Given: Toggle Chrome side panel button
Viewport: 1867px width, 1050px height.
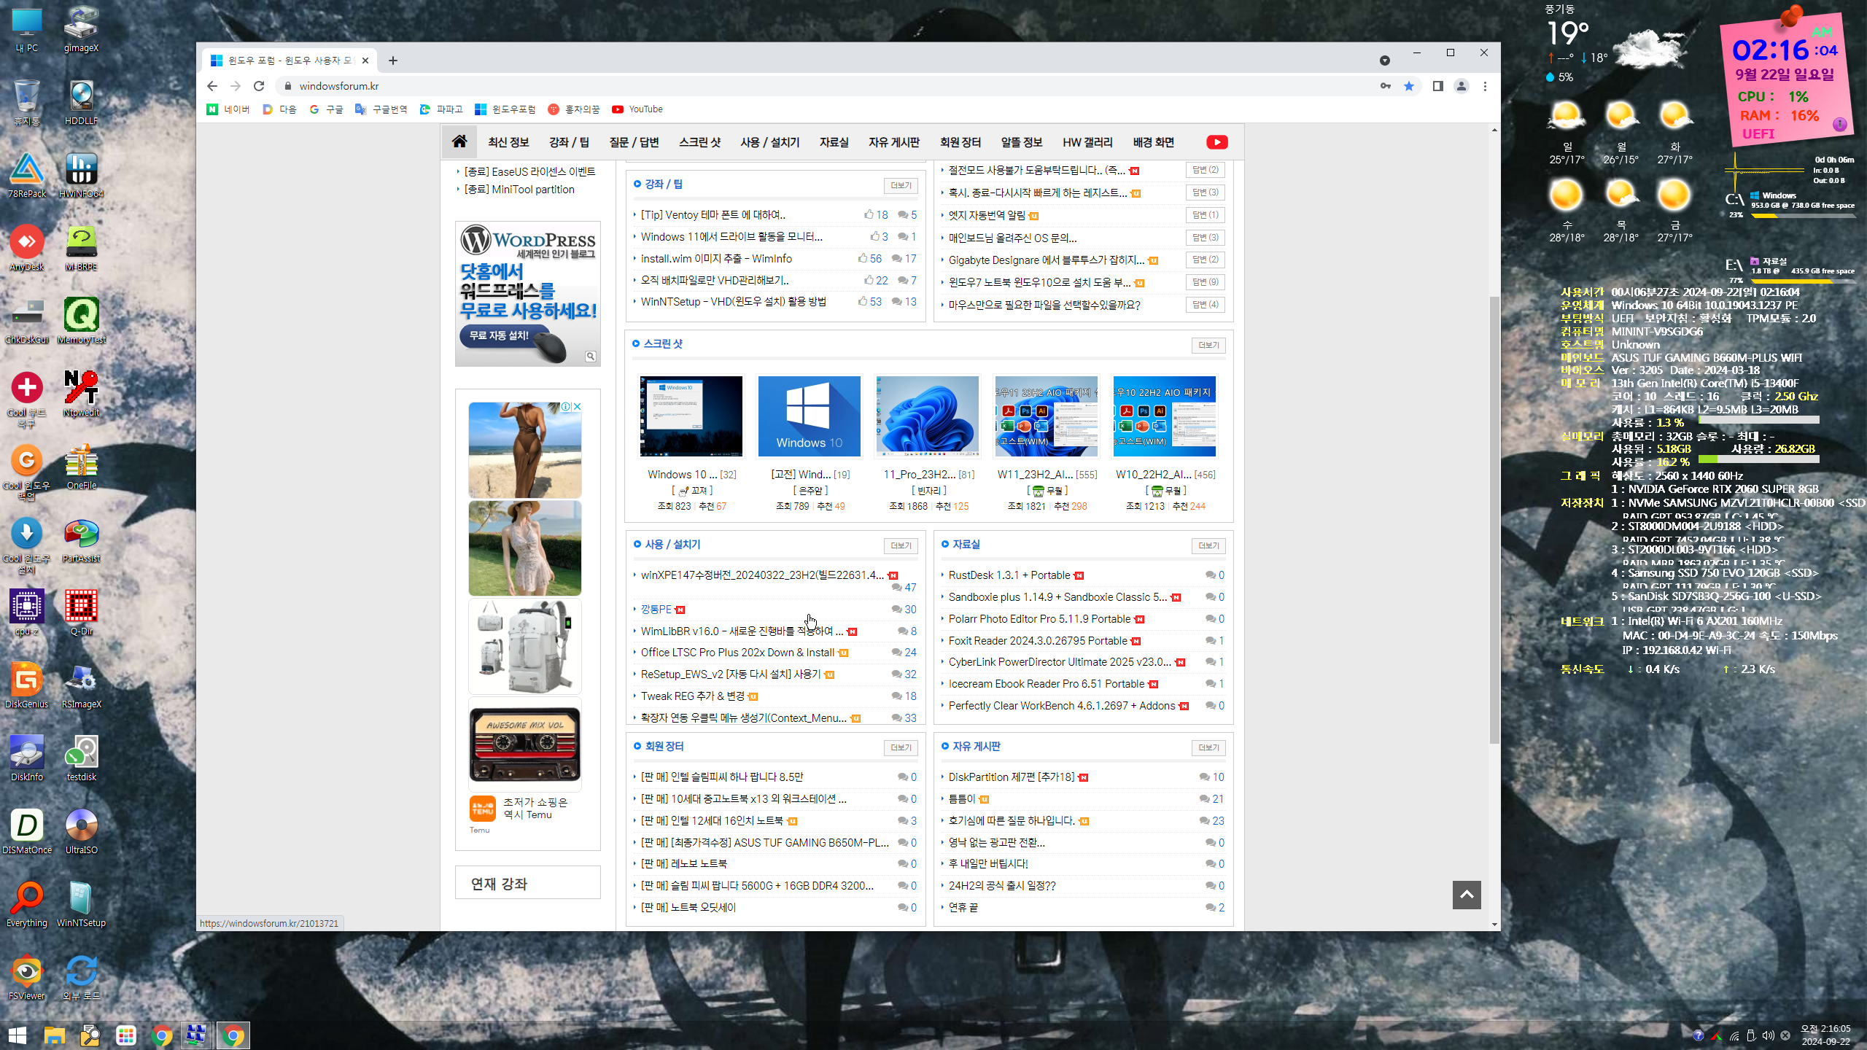Looking at the screenshot, I should coord(1437,86).
